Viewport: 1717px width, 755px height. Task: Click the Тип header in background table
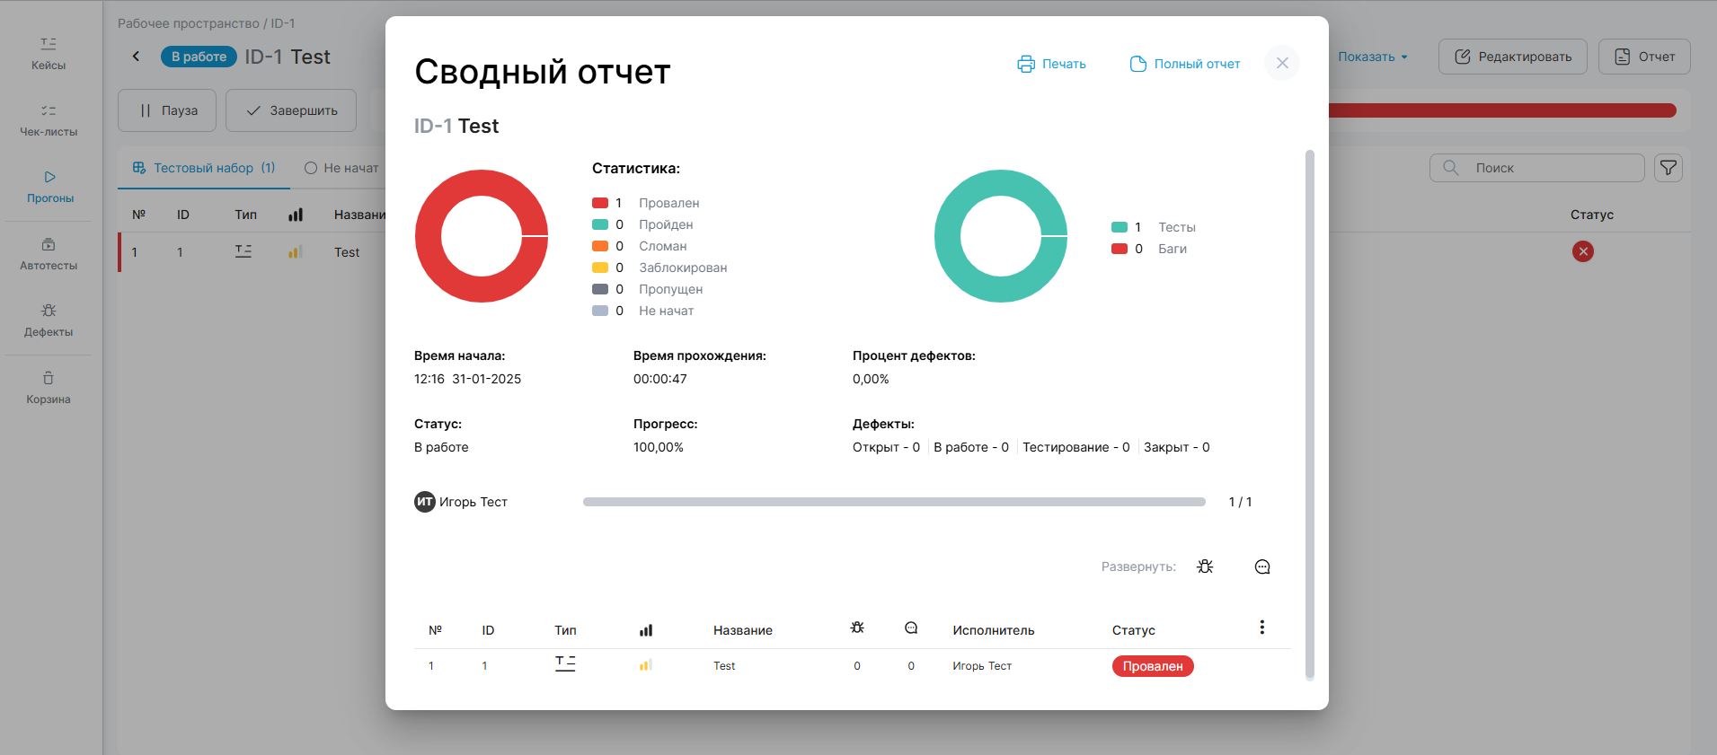point(245,215)
